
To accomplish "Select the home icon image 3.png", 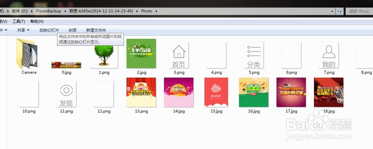I will (179, 55).
